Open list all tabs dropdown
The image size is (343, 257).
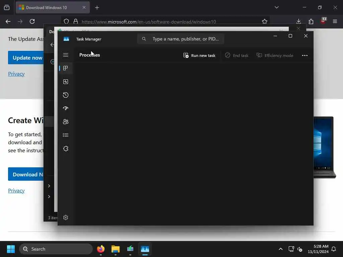point(276,7)
